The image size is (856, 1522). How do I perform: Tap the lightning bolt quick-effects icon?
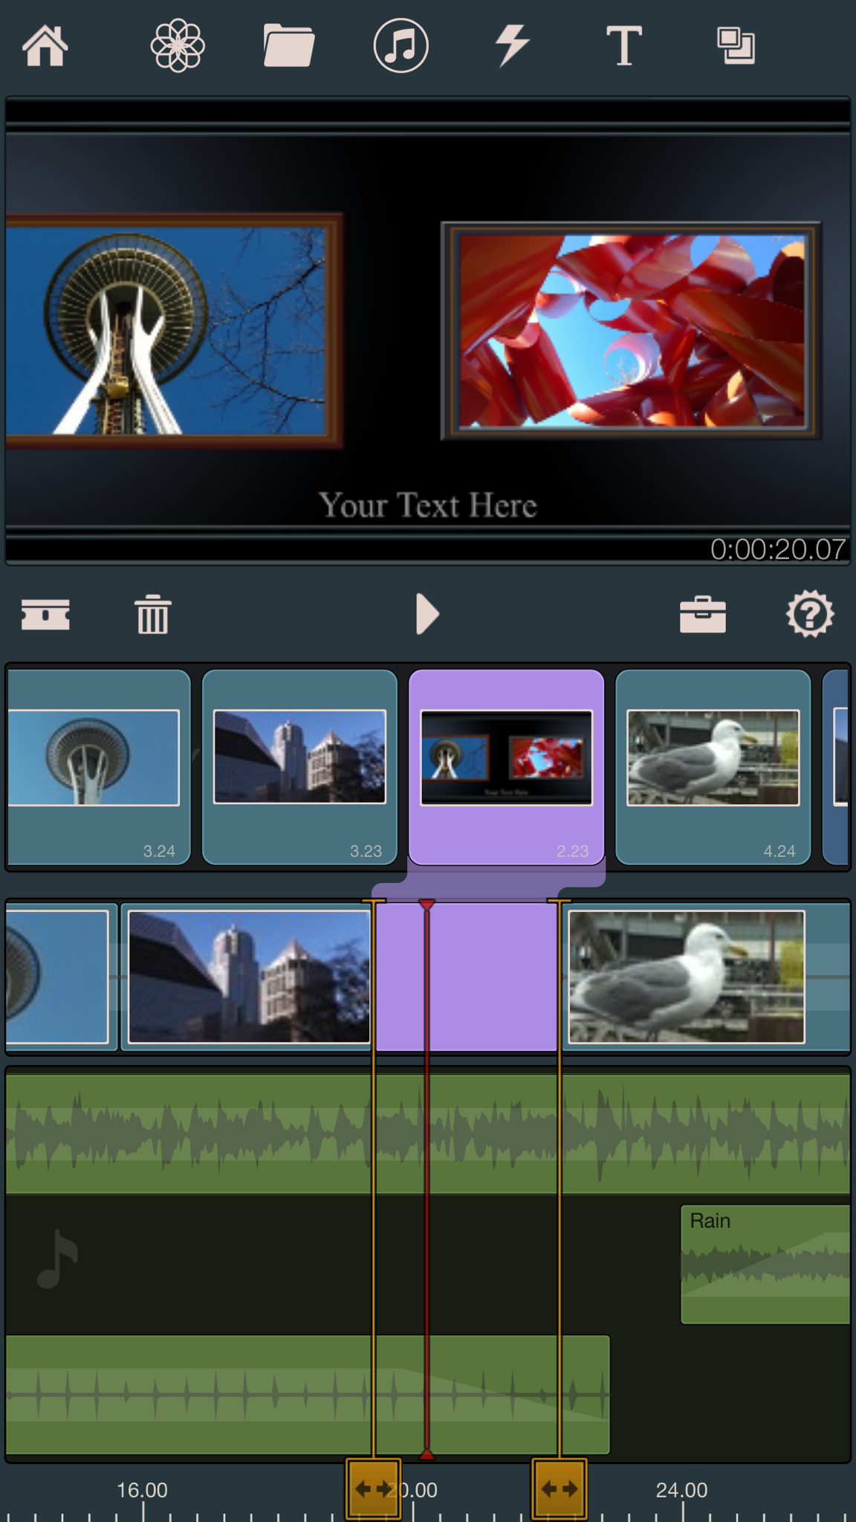[x=512, y=45]
